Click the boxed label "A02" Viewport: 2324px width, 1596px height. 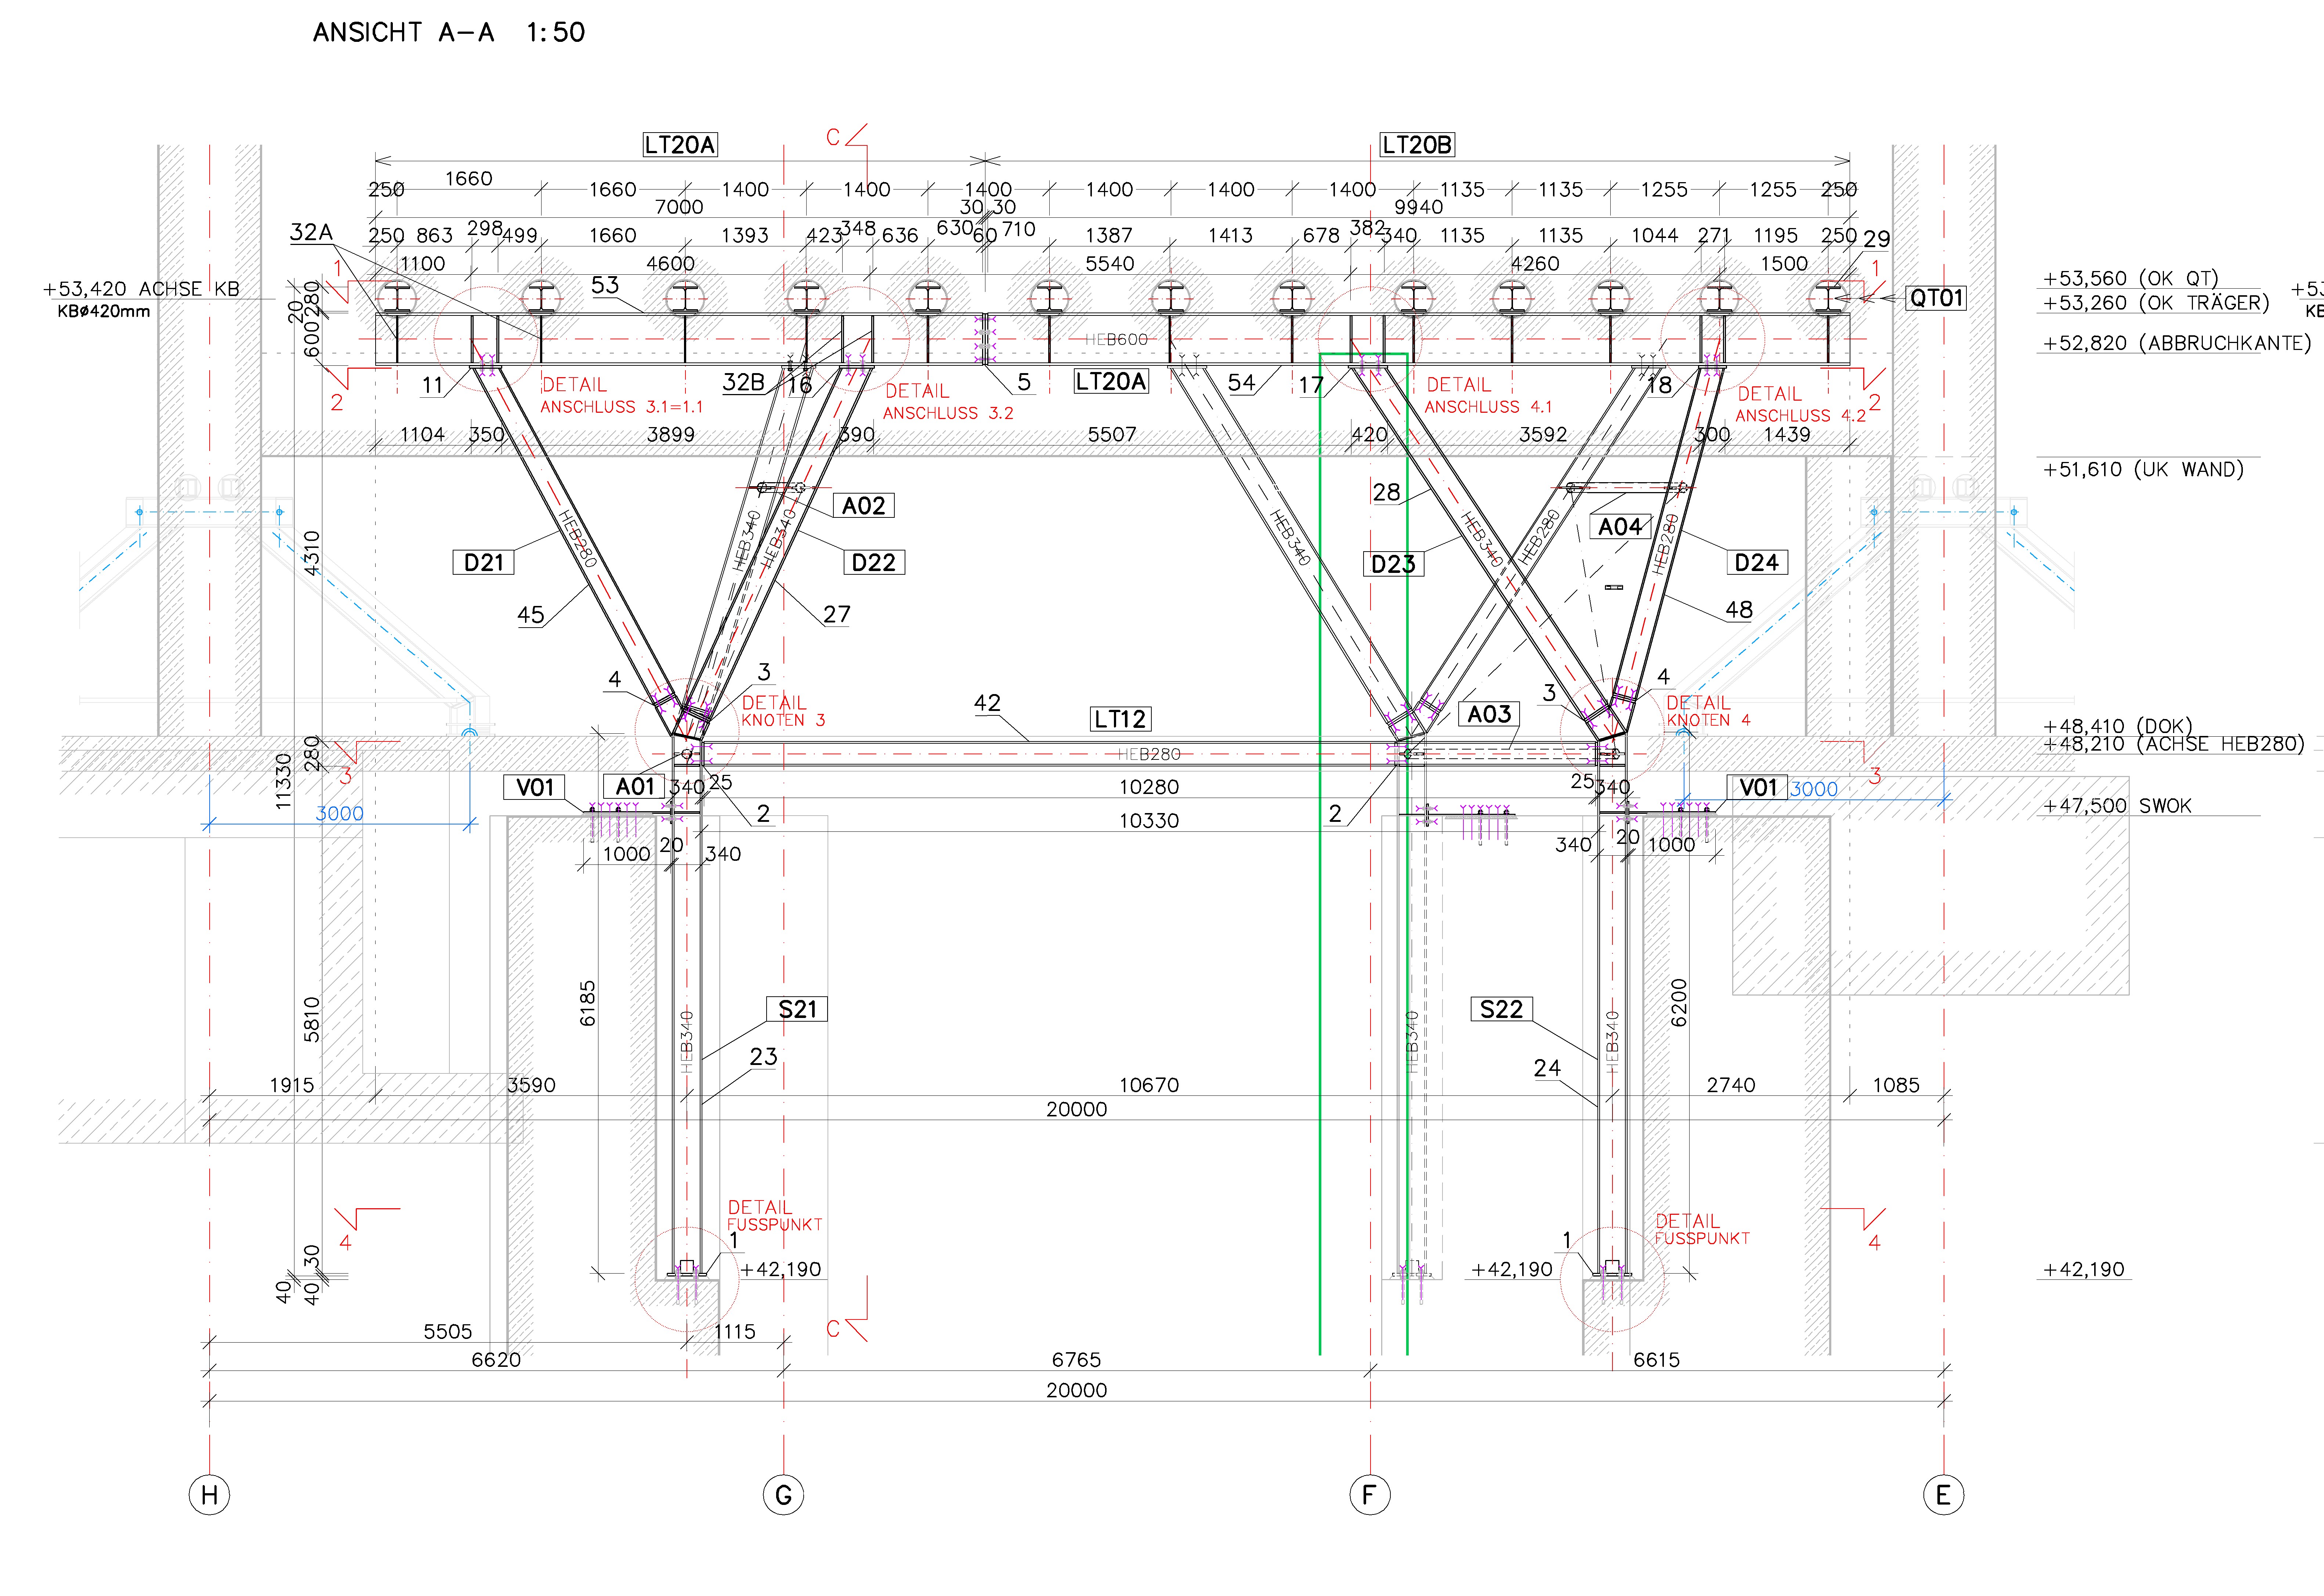coord(863,505)
